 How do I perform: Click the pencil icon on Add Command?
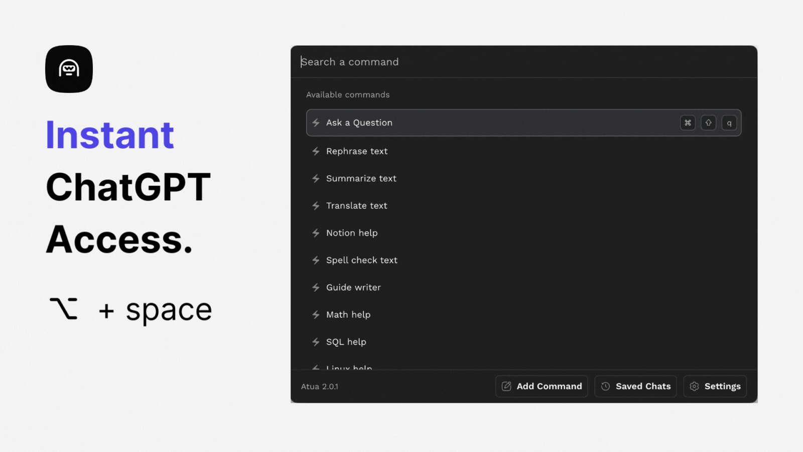pos(506,386)
